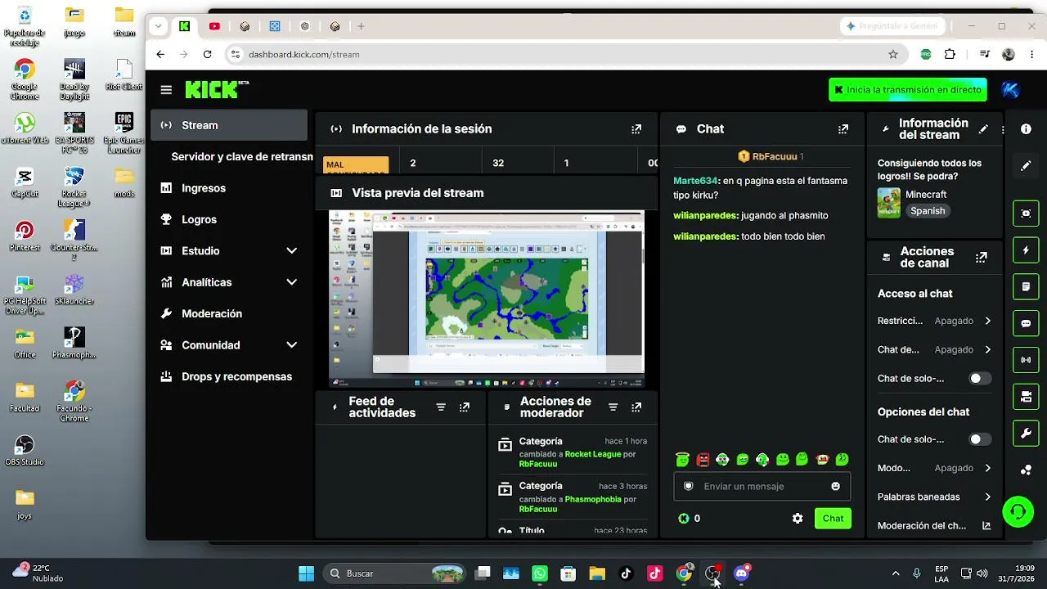Image resolution: width=1047 pixels, height=589 pixels.
Task: Pop out the Acciones de moderador panel
Action: coord(636,407)
